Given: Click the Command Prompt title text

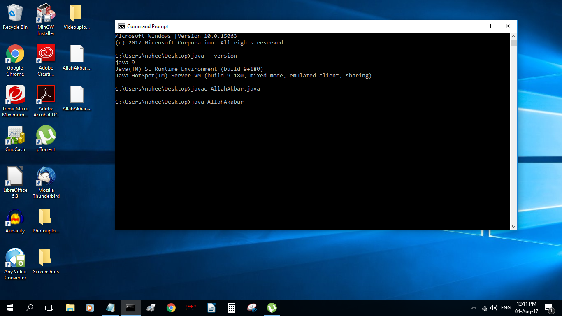Looking at the screenshot, I should pyautogui.click(x=148, y=26).
